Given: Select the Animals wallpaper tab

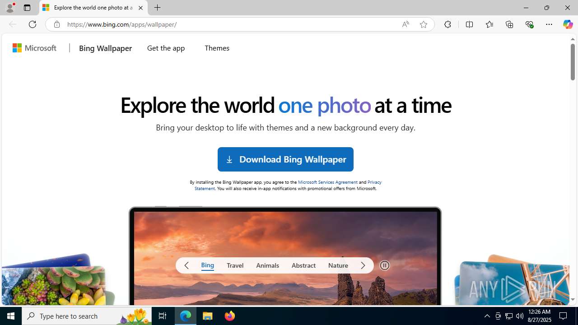Looking at the screenshot, I should click(x=267, y=265).
